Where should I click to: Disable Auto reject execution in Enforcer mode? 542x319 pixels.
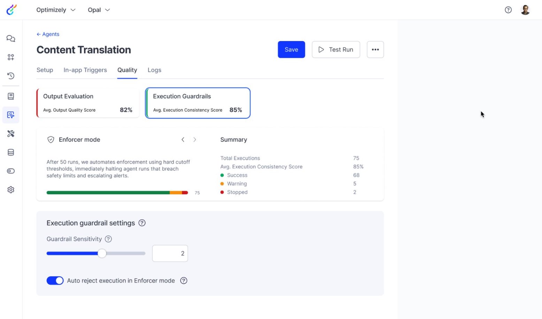tap(55, 280)
